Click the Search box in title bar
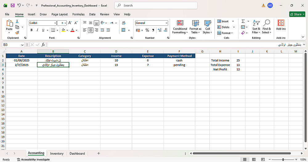Screen dimensions: 308x162 pos(156,6)
